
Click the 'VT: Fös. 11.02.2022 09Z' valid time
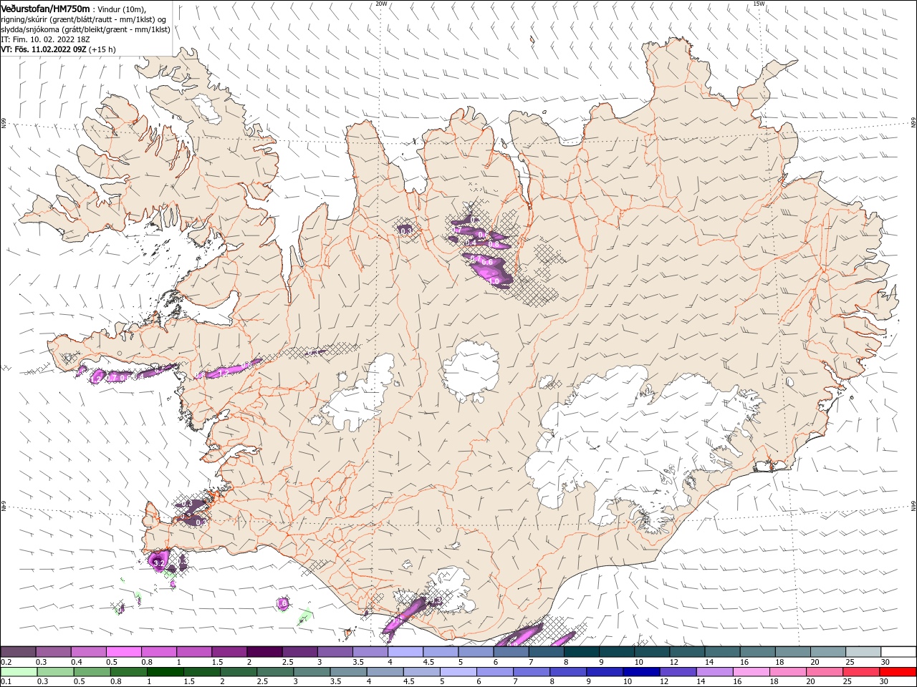pyautogui.click(x=44, y=49)
